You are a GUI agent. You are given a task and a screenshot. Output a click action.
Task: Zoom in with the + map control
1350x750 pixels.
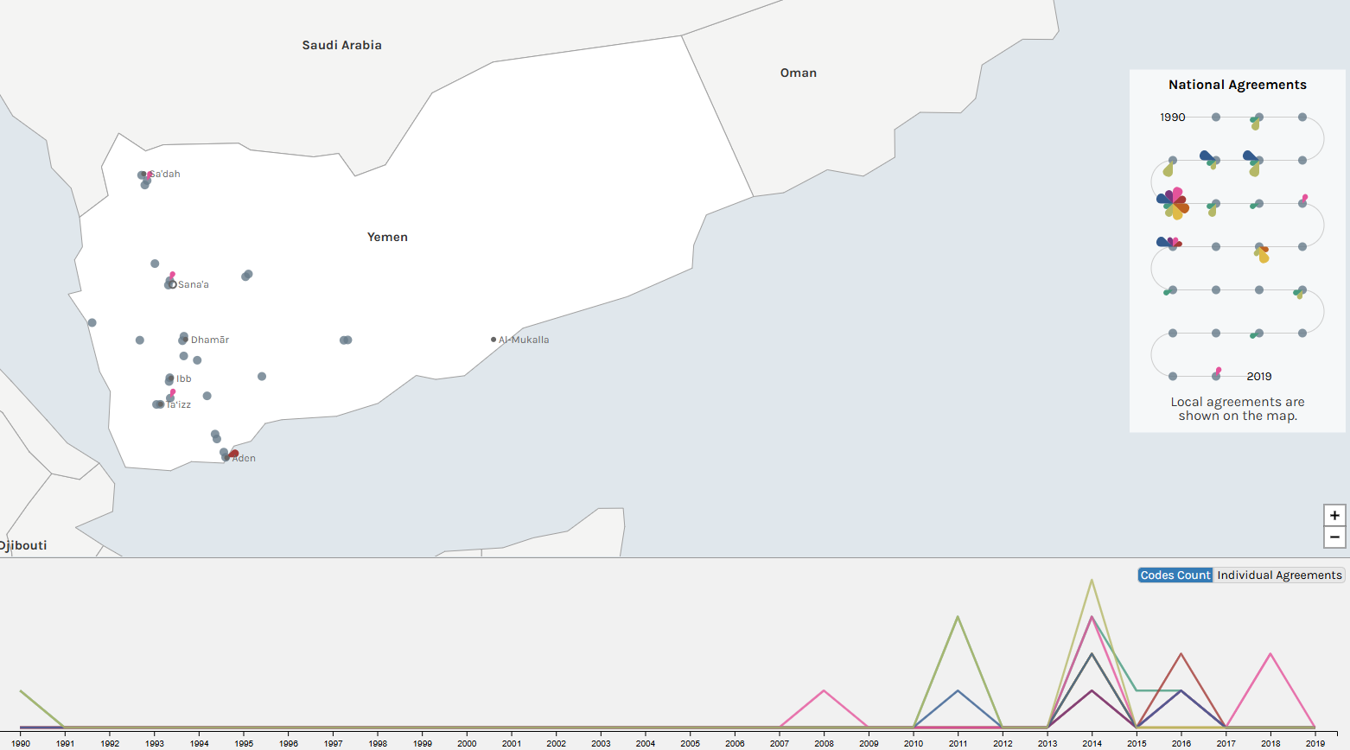coord(1335,516)
